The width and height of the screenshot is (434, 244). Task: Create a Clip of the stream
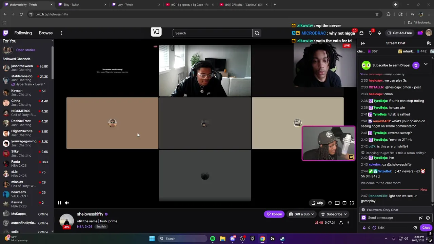tap(317, 203)
